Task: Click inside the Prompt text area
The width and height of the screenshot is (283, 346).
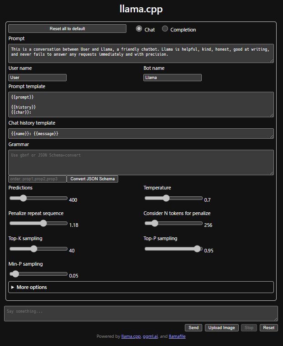Action: pos(141,53)
